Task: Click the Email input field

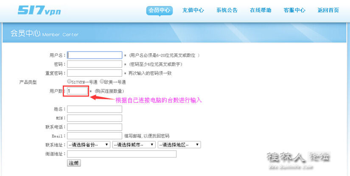Action: (x=95, y=136)
